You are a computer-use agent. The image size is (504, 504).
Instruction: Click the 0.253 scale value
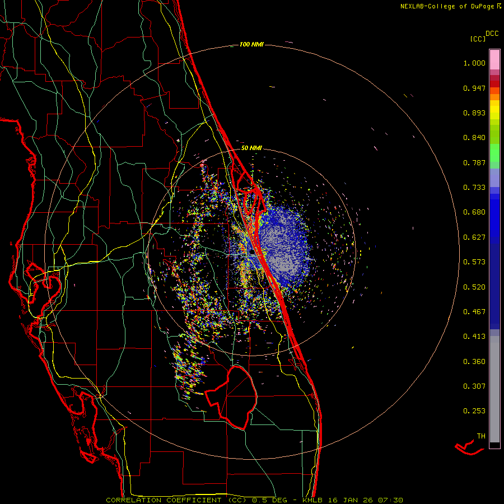(474, 411)
